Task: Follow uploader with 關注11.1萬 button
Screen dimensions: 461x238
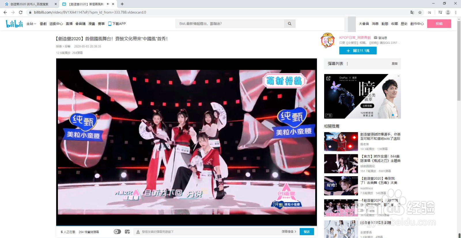Action: [x=358, y=51]
